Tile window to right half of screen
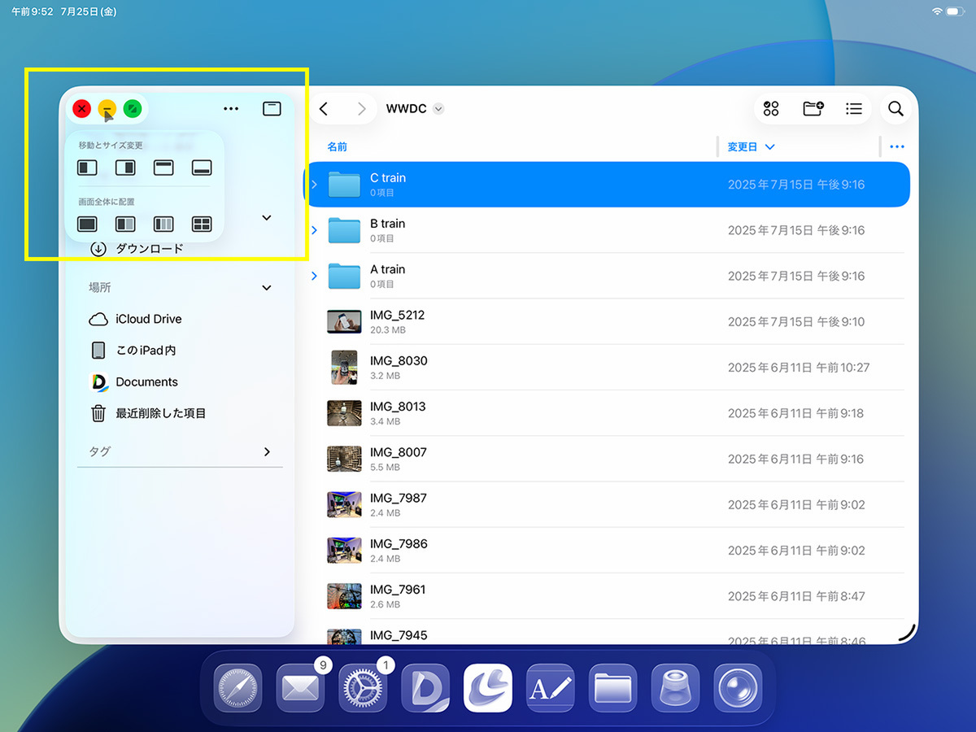Viewport: 976px width, 732px height. tap(125, 168)
